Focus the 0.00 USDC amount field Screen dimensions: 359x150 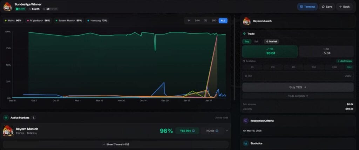tap(298, 76)
